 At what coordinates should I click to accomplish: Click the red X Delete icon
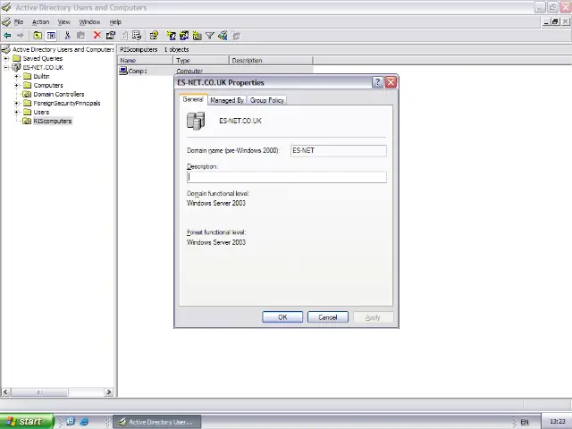(x=97, y=35)
